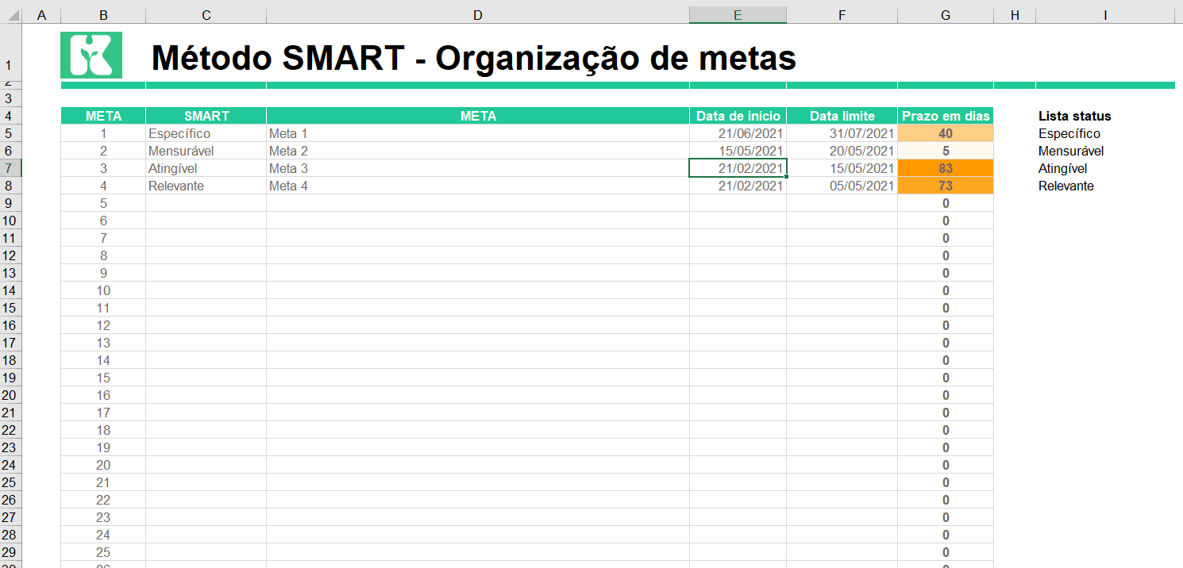Click the Meta 2 description cell
This screenshot has height=568, width=1183.
[477, 151]
